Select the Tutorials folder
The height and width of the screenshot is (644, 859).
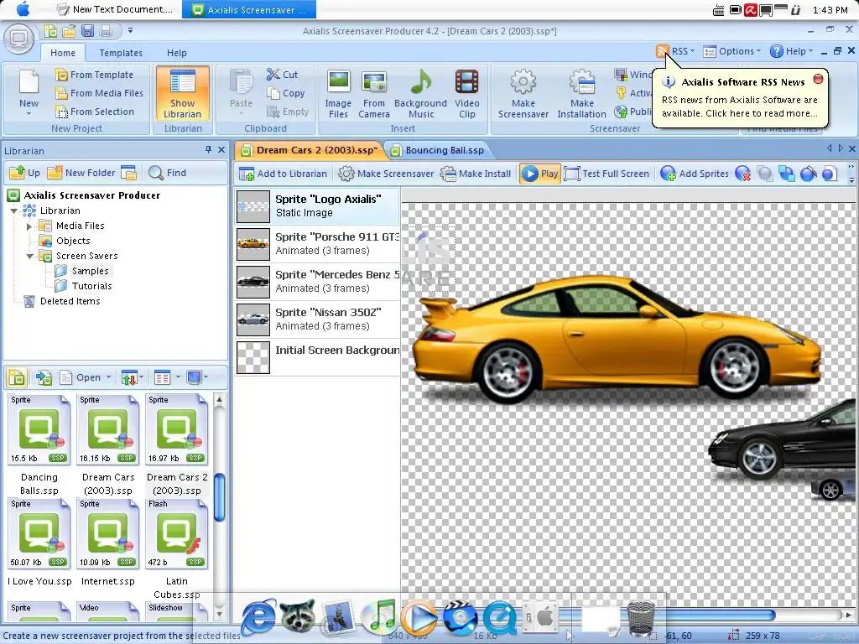pyautogui.click(x=83, y=287)
